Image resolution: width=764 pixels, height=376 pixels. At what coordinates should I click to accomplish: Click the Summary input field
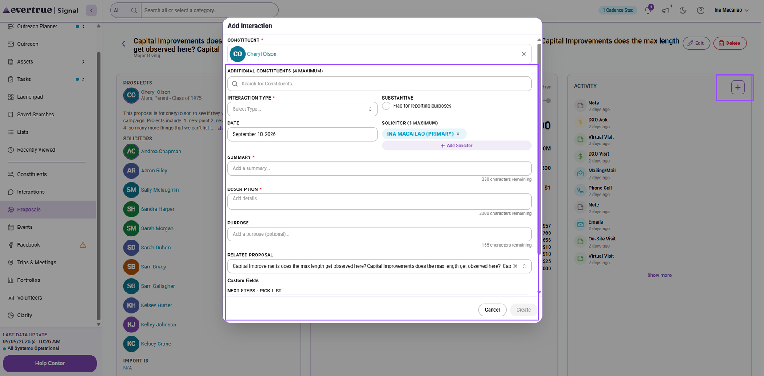point(379,168)
